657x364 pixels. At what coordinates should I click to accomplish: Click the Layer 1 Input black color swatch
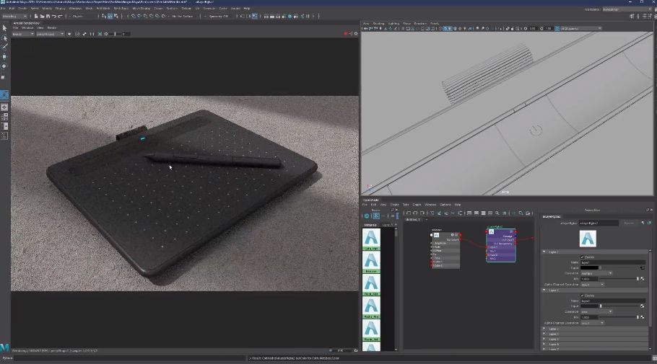click(x=589, y=267)
